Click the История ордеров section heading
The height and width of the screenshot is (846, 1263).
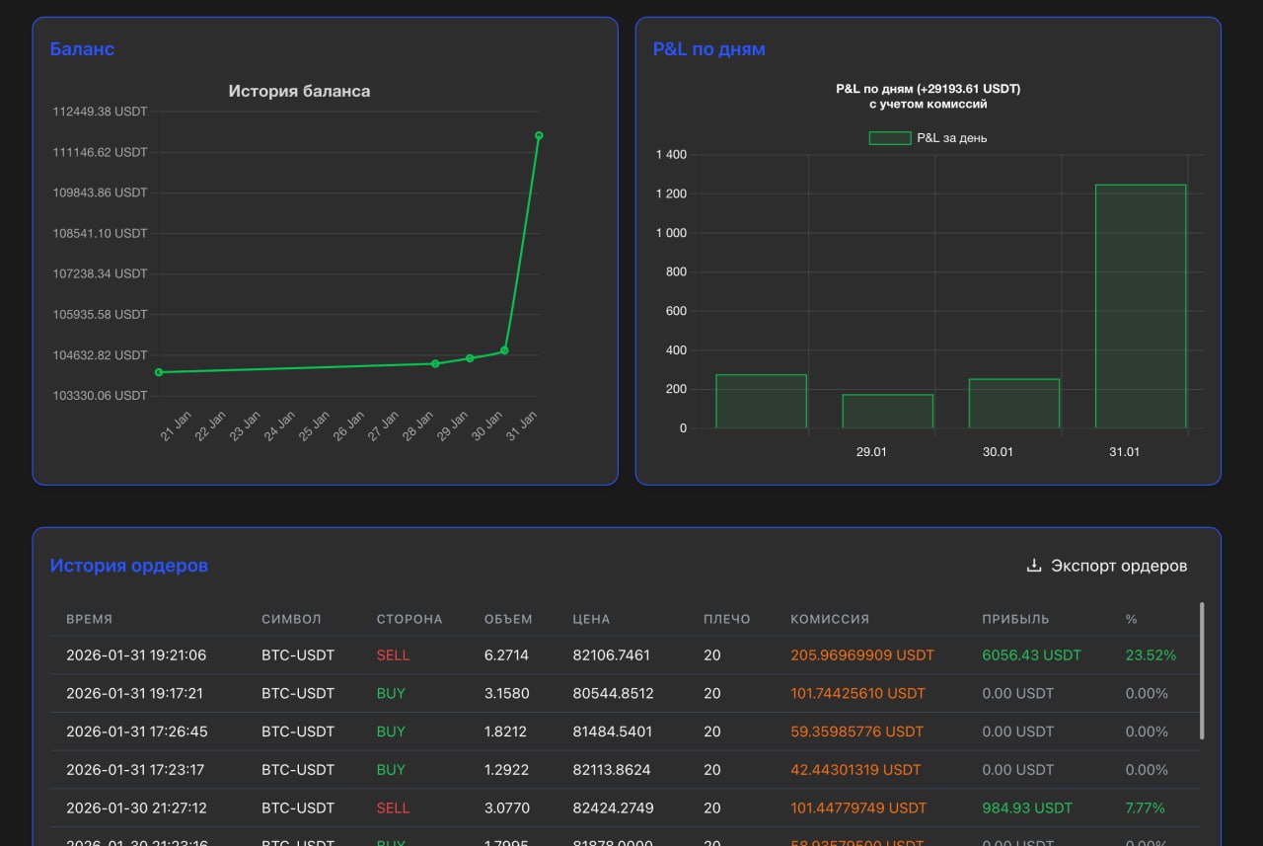pos(129,566)
